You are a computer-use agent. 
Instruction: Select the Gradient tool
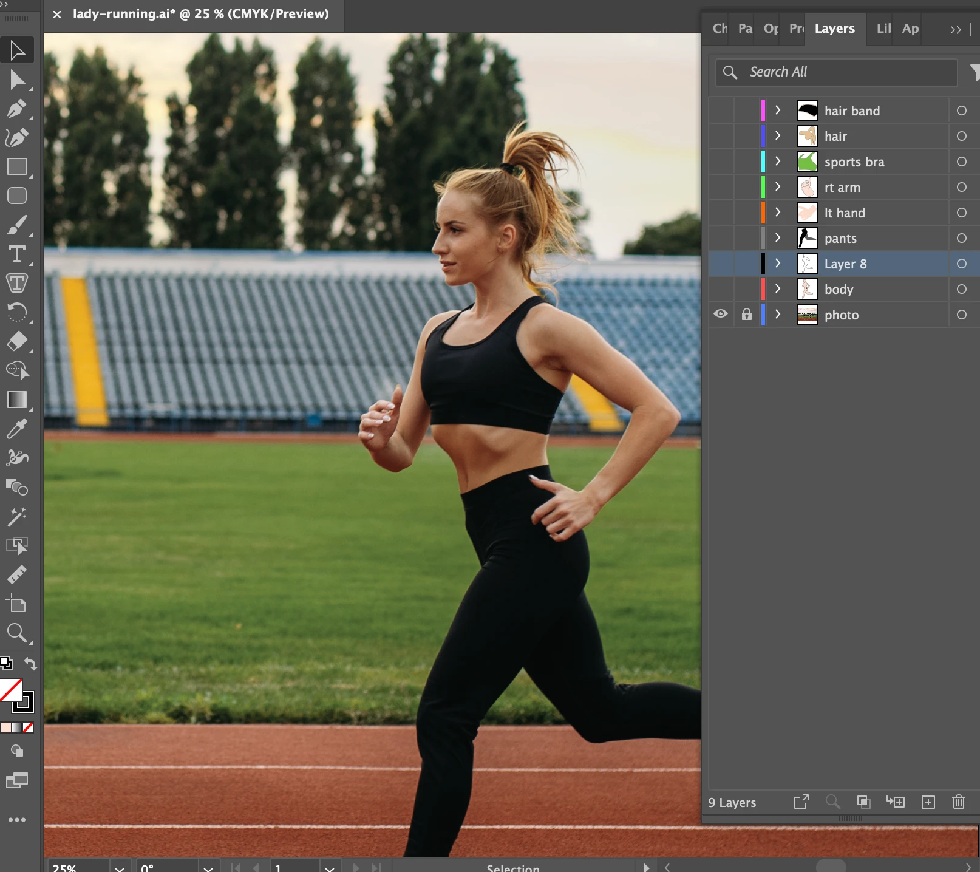pos(17,400)
